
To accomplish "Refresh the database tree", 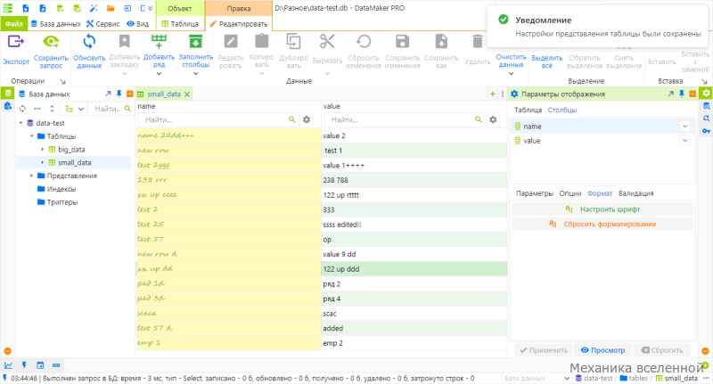I will (22, 109).
